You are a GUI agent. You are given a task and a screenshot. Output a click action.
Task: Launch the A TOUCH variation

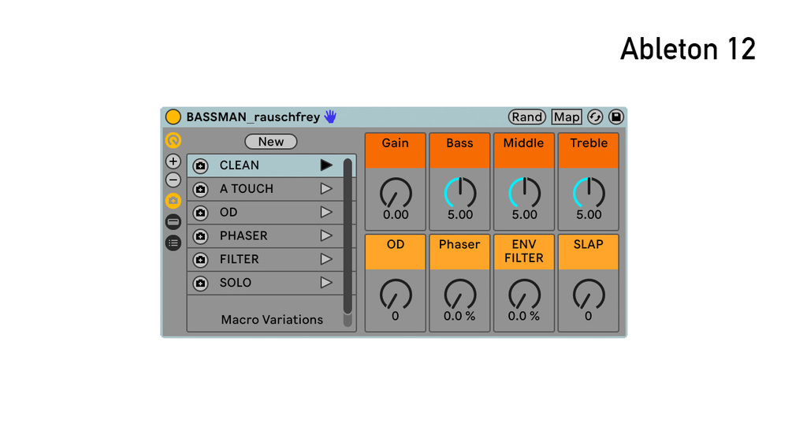pos(326,189)
